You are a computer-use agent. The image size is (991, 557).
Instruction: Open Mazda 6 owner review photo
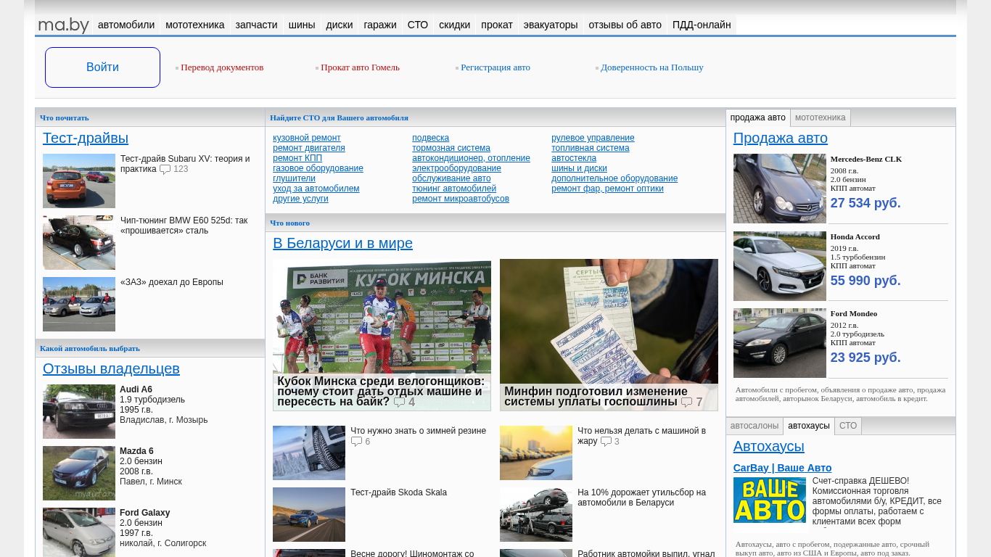point(79,473)
